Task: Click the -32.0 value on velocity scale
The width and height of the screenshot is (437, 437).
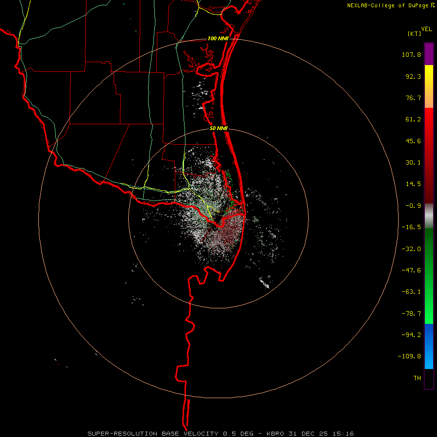Action: (x=411, y=249)
